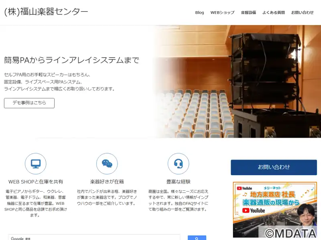Go to the 音響設備 menu page
Viewport: 321px width, 240px height.
(248, 12)
